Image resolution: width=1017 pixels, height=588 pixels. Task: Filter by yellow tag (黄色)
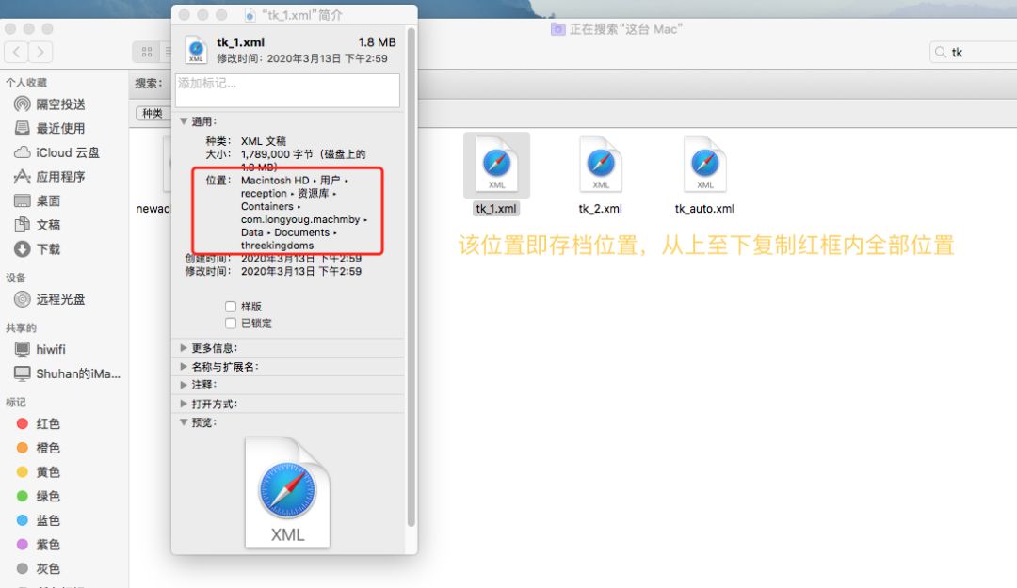pos(38,472)
